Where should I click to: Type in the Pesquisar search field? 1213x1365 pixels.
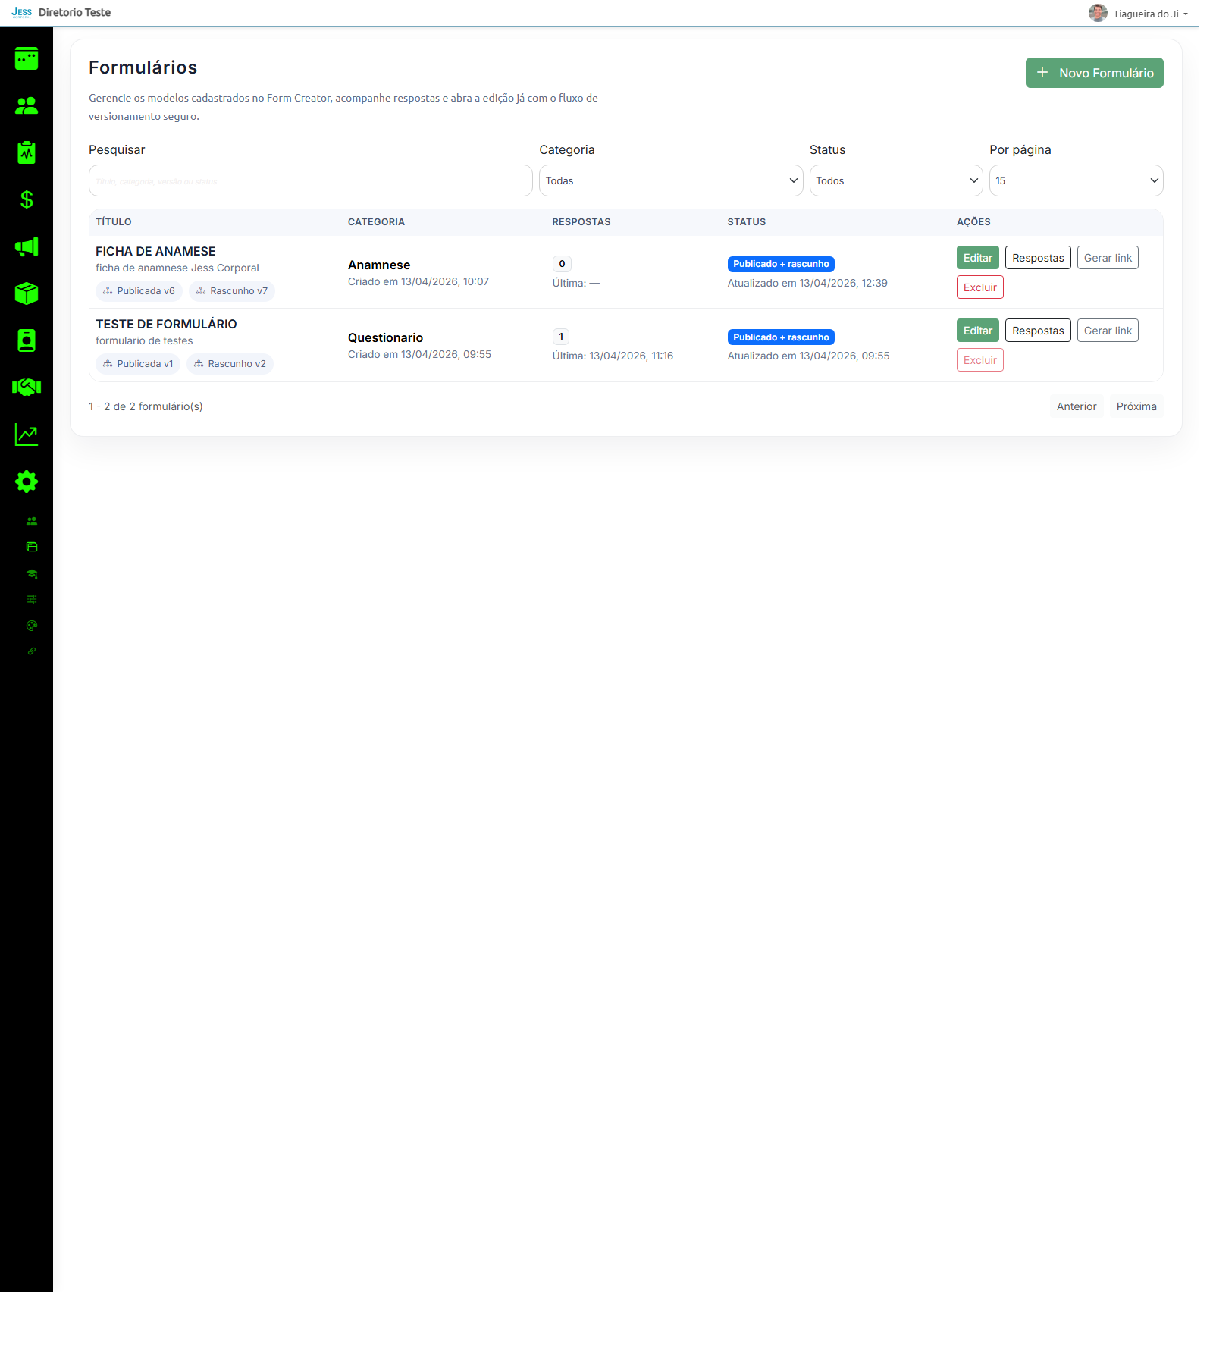click(309, 180)
